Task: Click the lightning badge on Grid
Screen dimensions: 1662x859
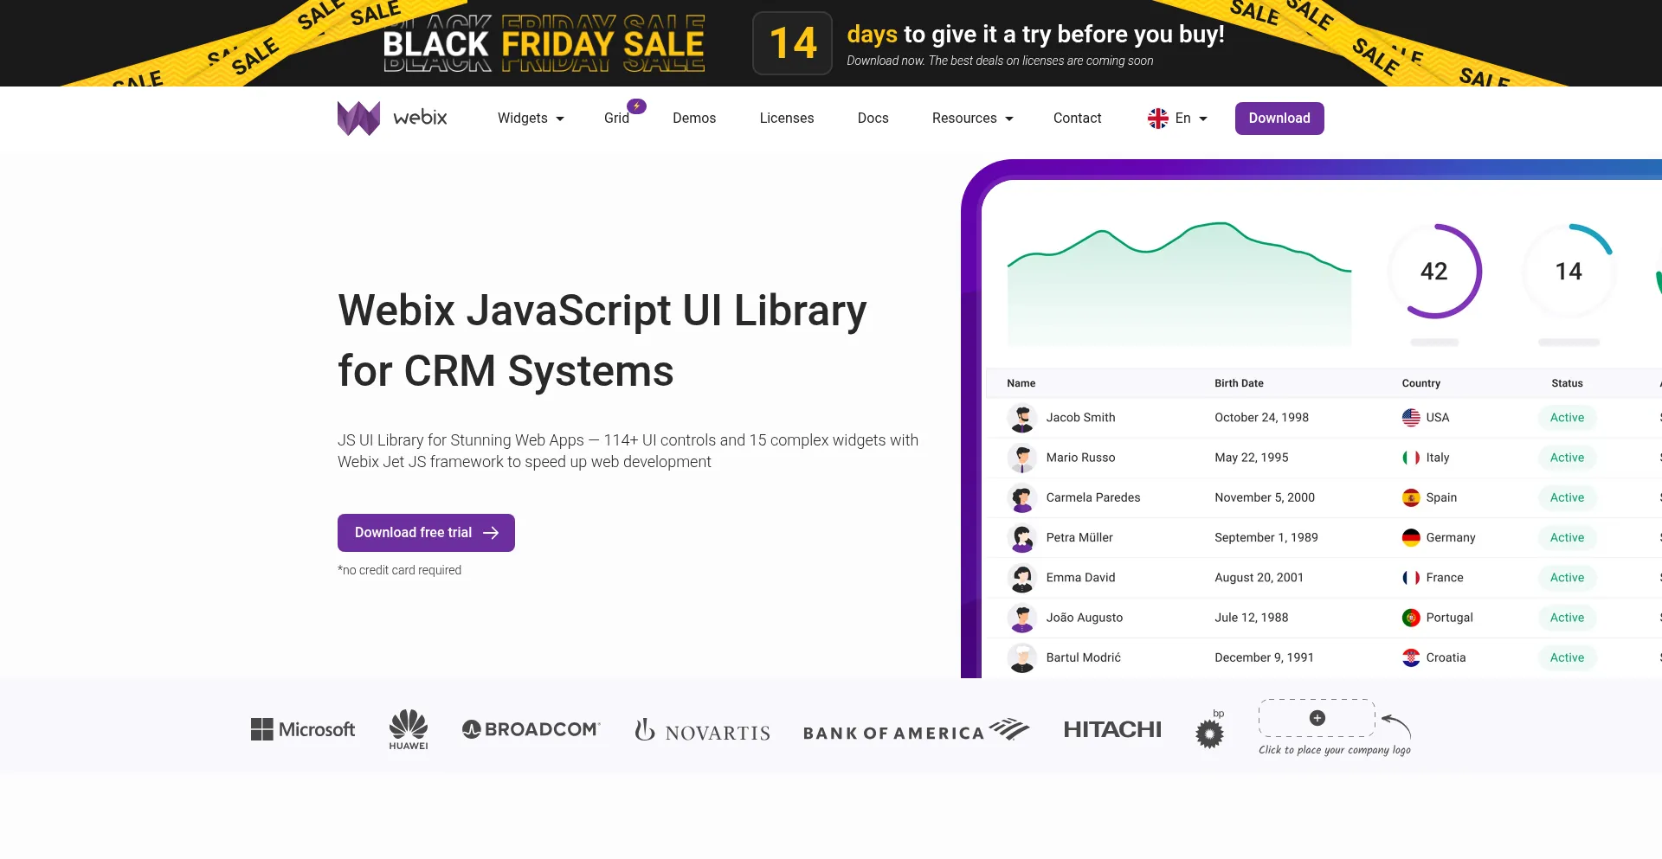Action: (636, 106)
